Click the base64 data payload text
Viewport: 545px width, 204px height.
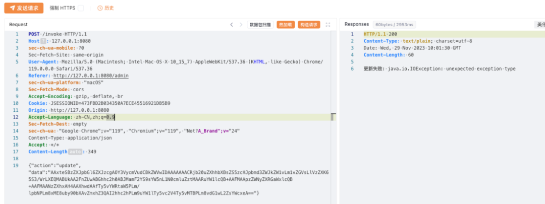(178, 182)
